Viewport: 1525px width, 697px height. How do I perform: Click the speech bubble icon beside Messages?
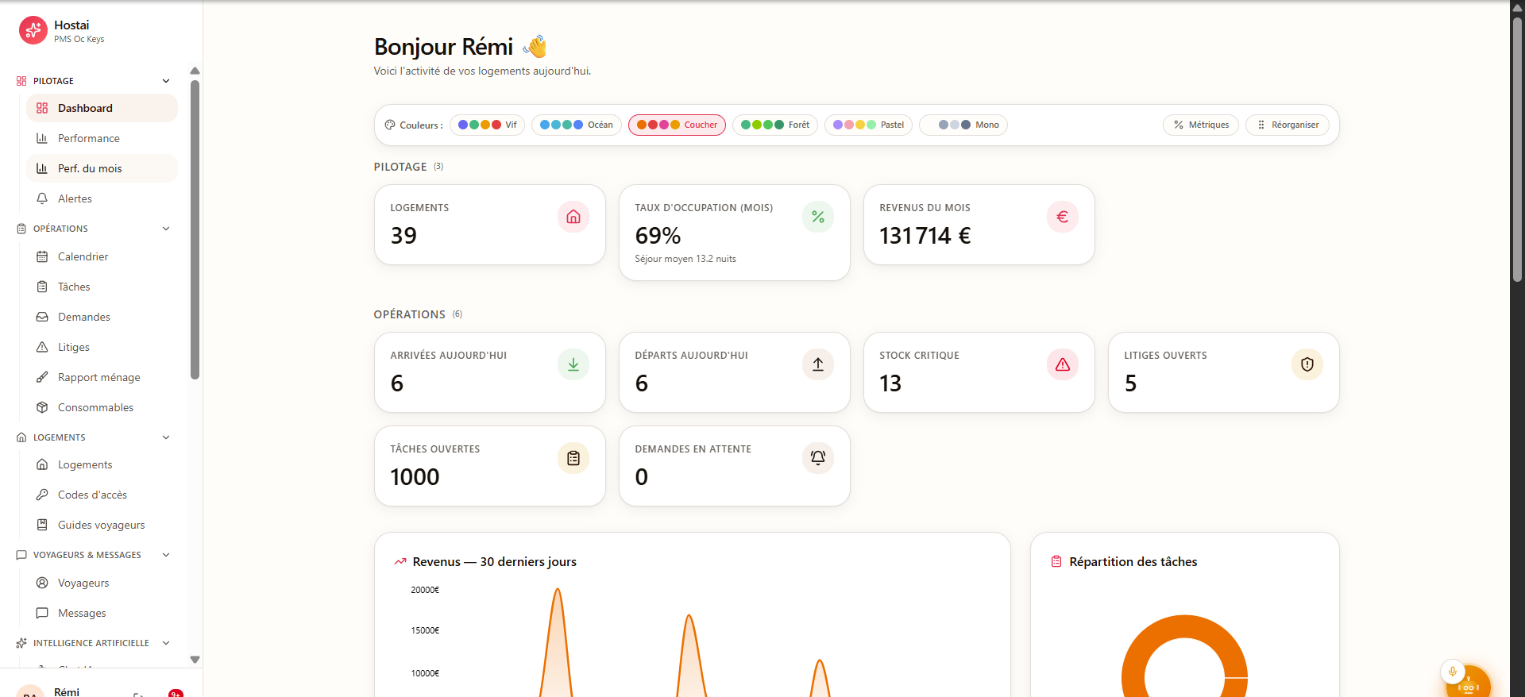[42, 613]
